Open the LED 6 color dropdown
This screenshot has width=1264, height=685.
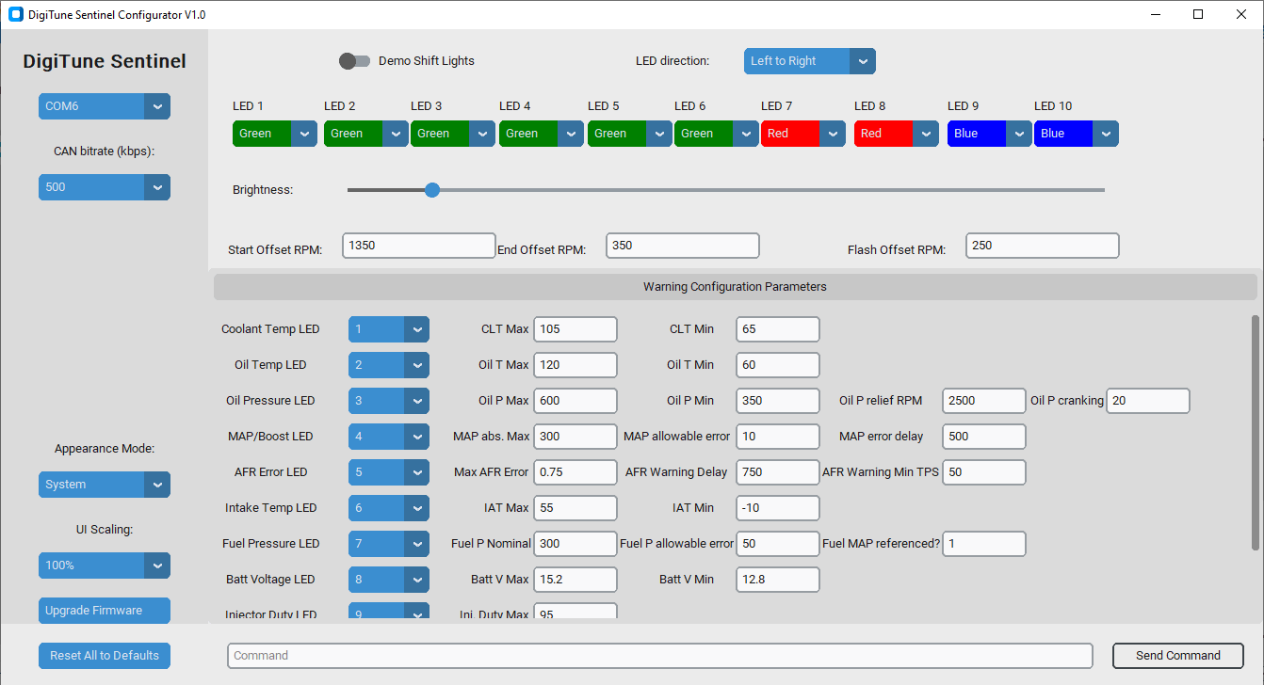(717, 134)
